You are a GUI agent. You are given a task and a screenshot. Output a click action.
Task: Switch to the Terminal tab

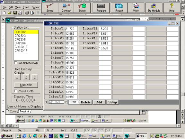pyautogui.click(x=24, y=111)
